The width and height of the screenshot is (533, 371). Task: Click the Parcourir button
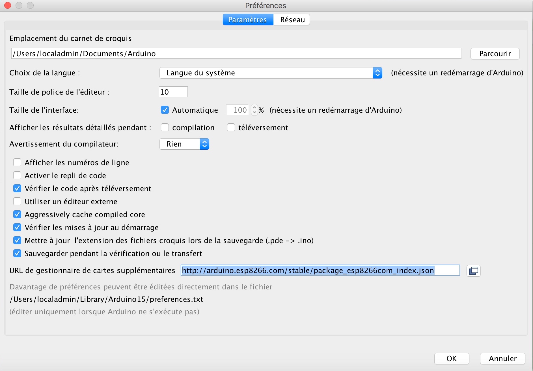point(495,54)
